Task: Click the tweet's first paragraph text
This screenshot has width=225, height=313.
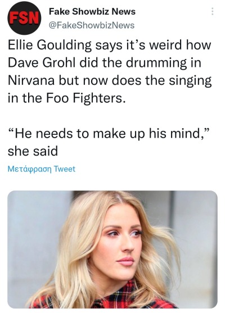Action: 110,71
